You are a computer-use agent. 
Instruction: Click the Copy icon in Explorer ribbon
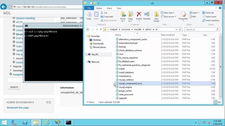click(89, 16)
